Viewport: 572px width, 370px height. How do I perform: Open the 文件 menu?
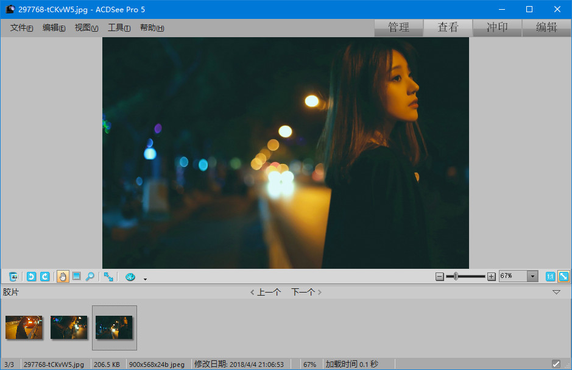point(21,28)
